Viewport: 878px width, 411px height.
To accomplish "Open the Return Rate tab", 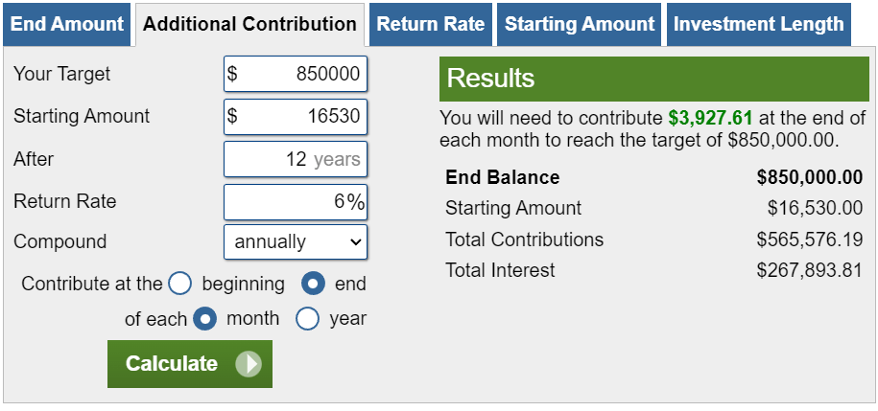I will (431, 25).
